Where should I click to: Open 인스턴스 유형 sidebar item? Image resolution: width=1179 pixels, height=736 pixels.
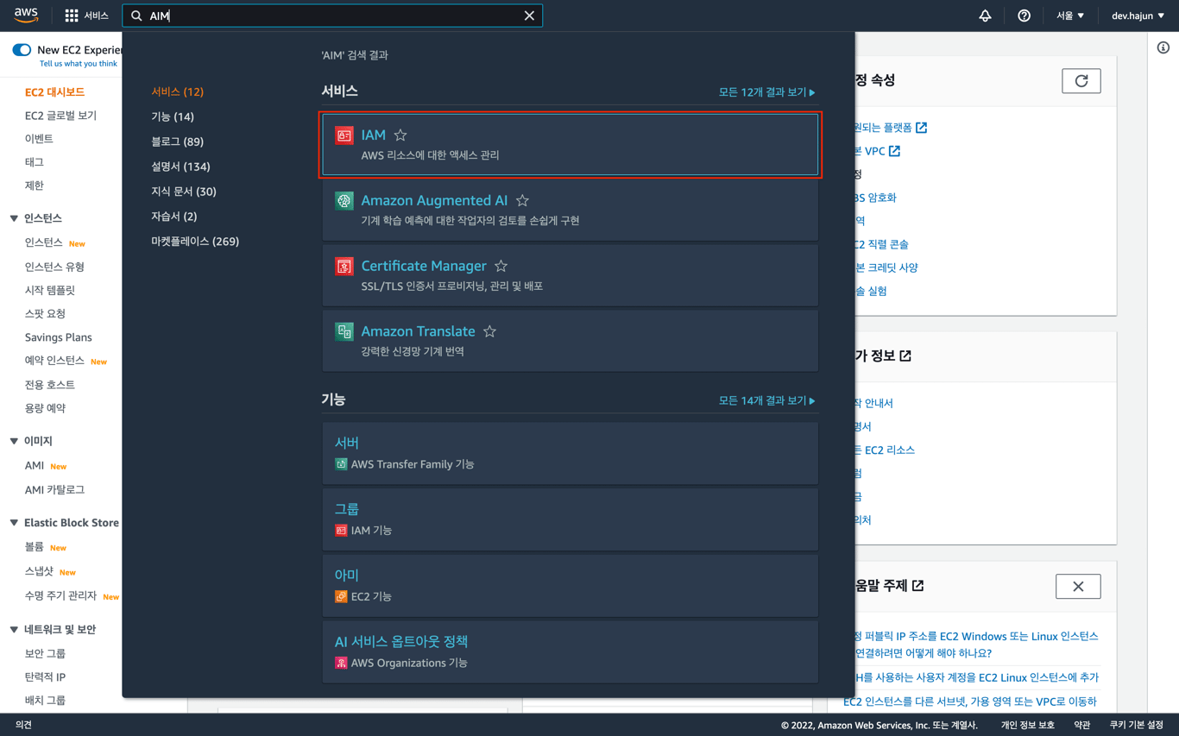tap(54, 267)
